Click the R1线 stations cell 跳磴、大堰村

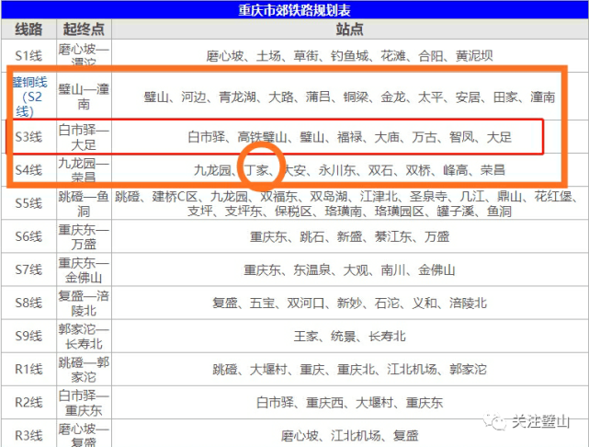click(349, 369)
